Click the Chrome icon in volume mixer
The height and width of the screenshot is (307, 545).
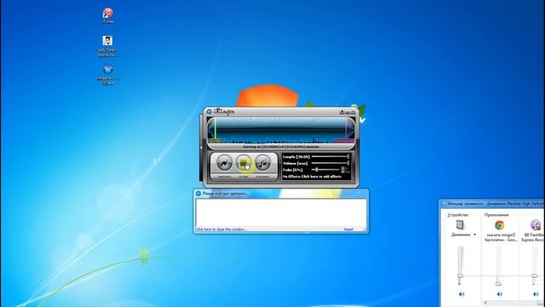tap(500, 225)
